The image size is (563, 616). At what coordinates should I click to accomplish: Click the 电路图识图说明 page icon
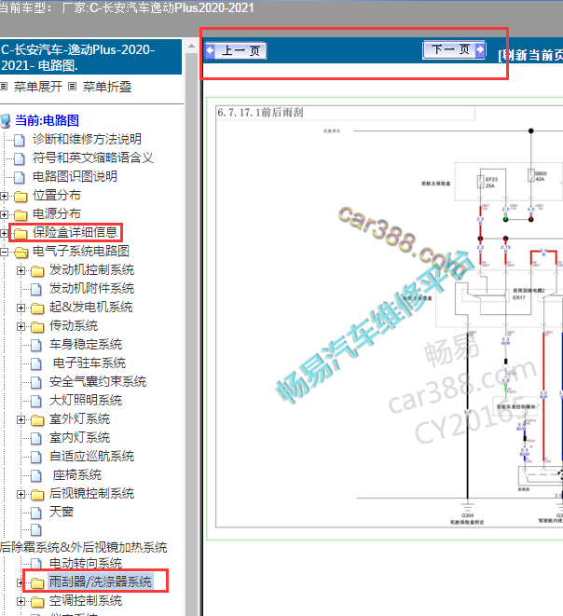(x=20, y=177)
